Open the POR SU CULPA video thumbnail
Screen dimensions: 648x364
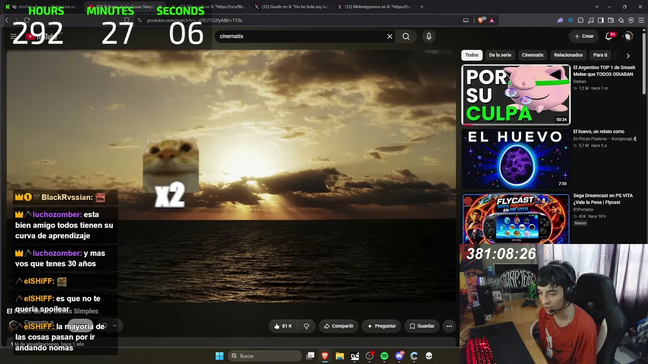(516, 95)
